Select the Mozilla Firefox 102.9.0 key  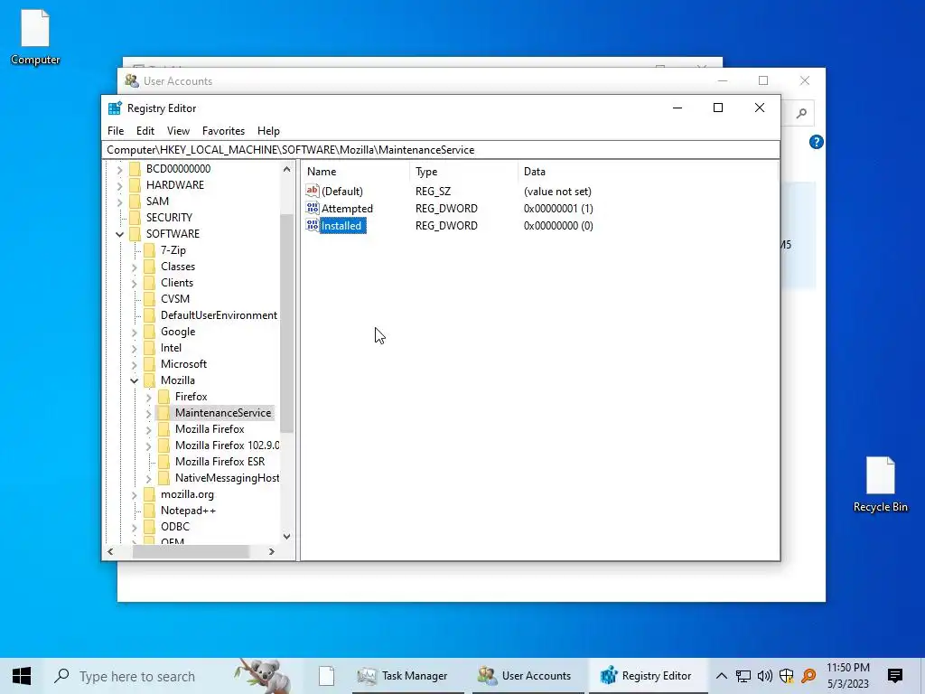pyautogui.click(x=227, y=445)
